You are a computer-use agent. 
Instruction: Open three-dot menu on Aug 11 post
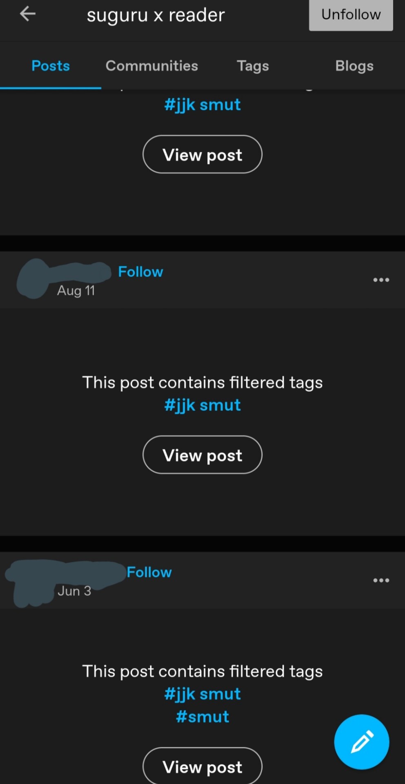[x=381, y=280]
